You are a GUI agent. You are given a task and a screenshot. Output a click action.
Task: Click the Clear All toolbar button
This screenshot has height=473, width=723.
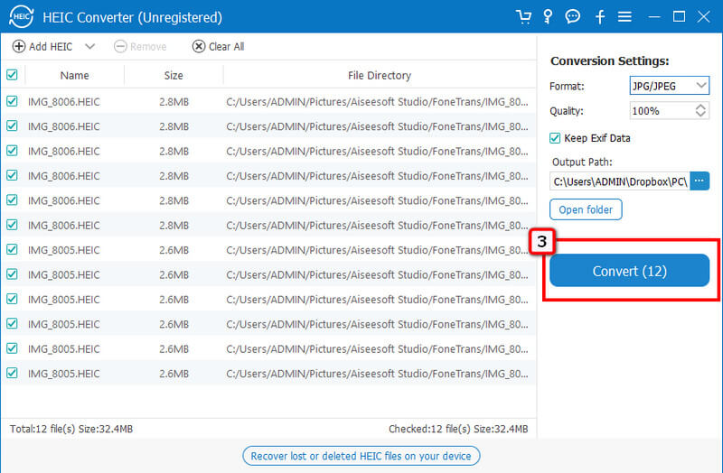point(218,46)
